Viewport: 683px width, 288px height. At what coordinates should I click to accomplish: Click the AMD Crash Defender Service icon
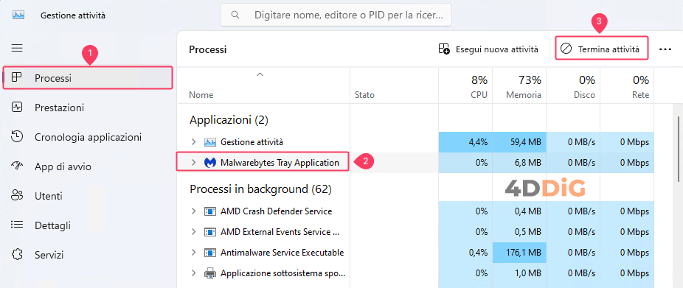pos(210,211)
